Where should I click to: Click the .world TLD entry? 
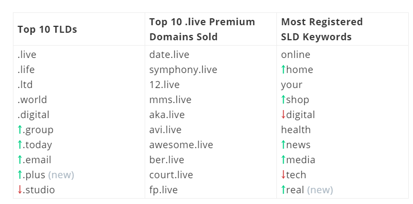click(x=32, y=100)
